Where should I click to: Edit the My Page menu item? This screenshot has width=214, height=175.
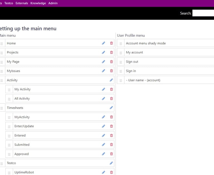pyautogui.click(x=103, y=61)
